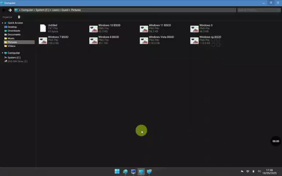The width and height of the screenshot is (282, 176).
Task: Click the forward navigation arrow
Action: point(10,10)
